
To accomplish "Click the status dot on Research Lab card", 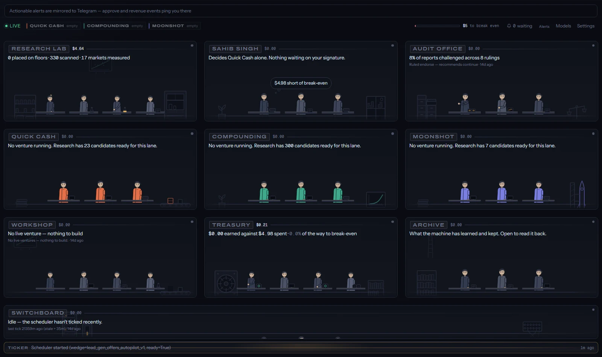I will point(192,45).
